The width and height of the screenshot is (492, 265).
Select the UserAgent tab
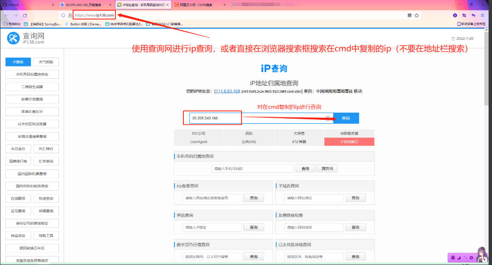[199, 142]
